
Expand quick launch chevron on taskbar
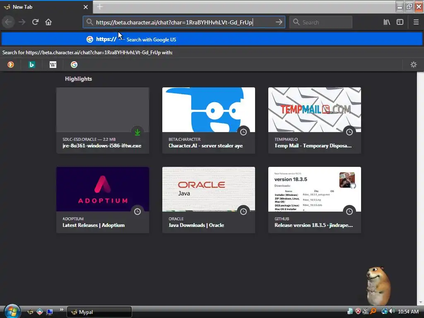[x=62, y=310]
